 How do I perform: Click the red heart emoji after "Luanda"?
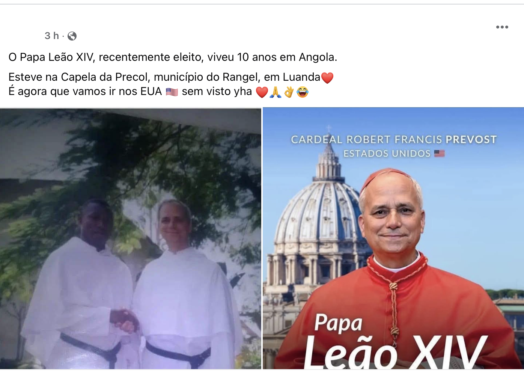point(327,78)
